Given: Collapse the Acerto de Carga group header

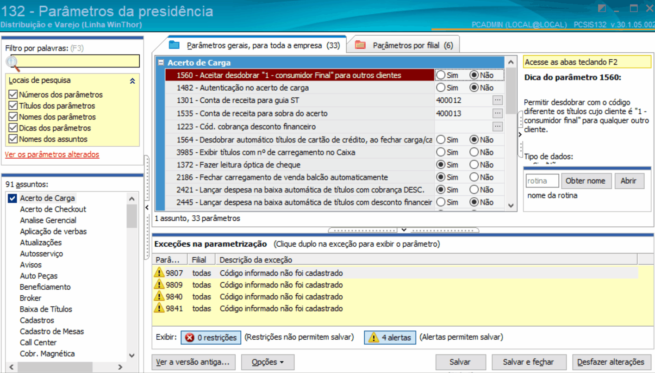Looking at the screenshot, I should 161,62.
